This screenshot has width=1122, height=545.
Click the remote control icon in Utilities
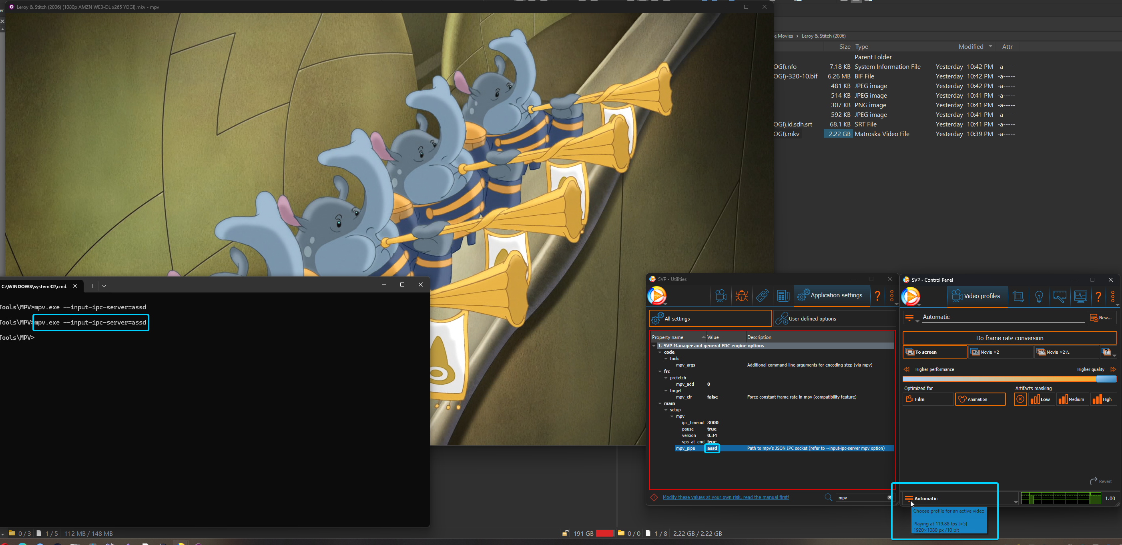(x=762, y=296)
